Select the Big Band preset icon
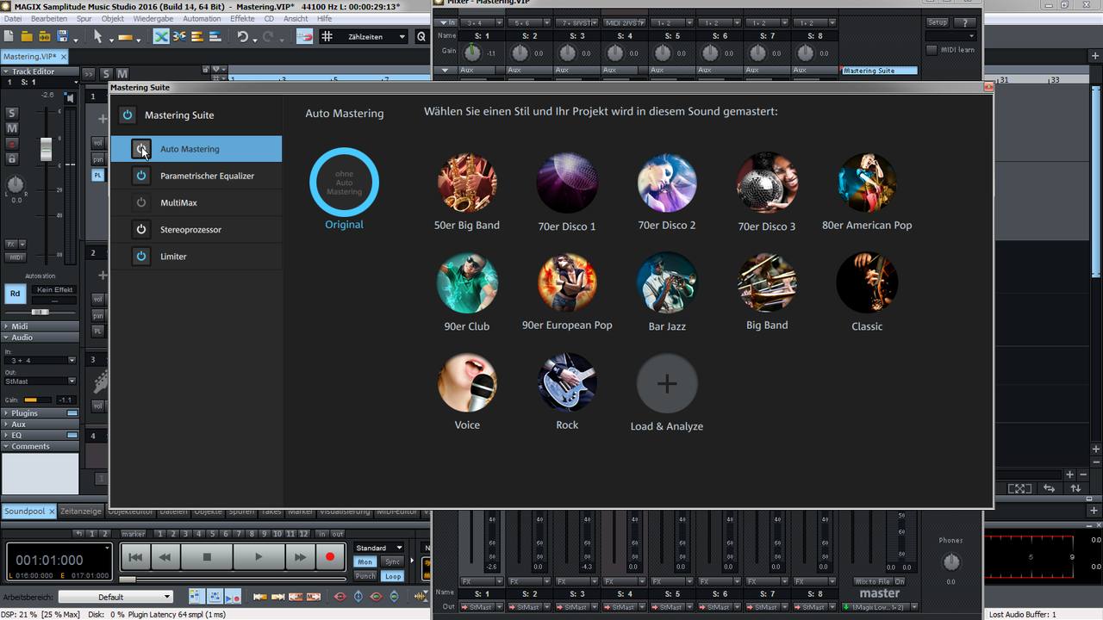 [767, 282]
